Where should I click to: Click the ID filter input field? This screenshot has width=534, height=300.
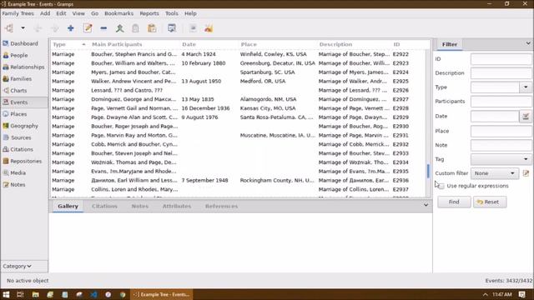501,59
